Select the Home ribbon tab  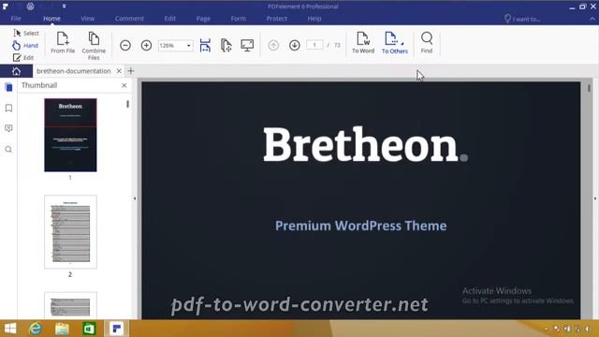click(51, 19)
